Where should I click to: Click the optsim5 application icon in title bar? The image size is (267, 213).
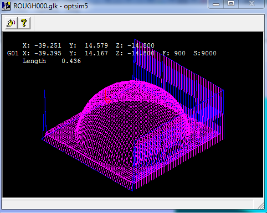coord(6,6)
